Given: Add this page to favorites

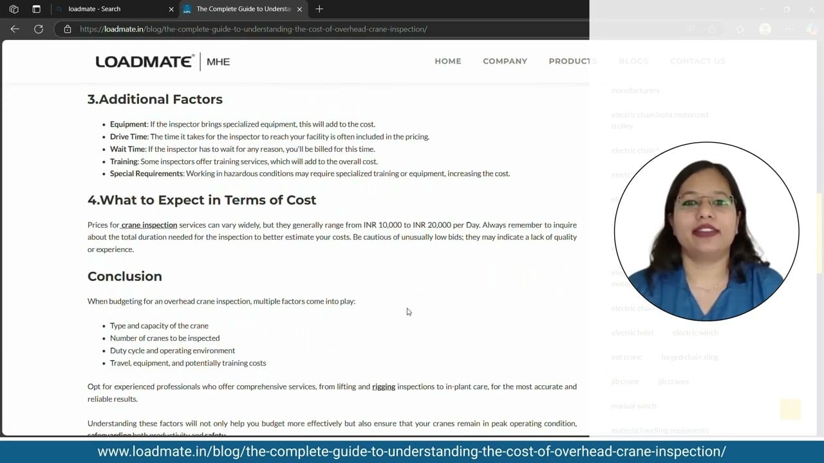Looking at the screenshot, I should tap(712, 29).
